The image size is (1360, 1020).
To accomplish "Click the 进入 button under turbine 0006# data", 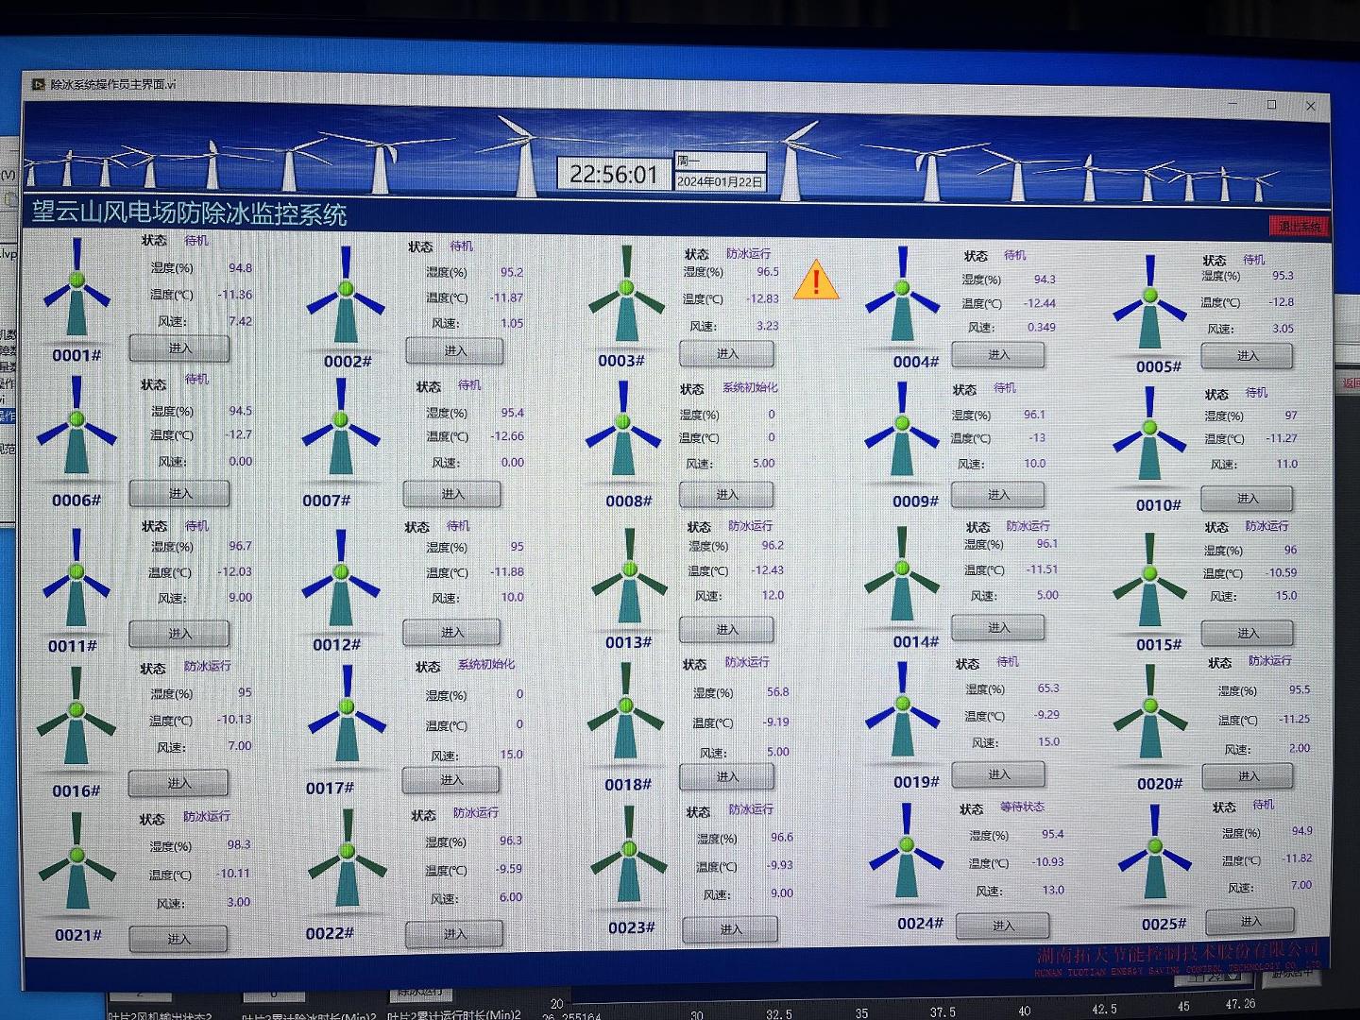I will [x=179, y=494].
